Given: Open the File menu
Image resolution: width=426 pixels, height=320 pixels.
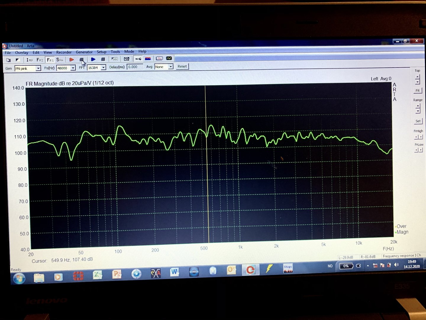Looking at the screenshot, I should [x=8, y=53].
